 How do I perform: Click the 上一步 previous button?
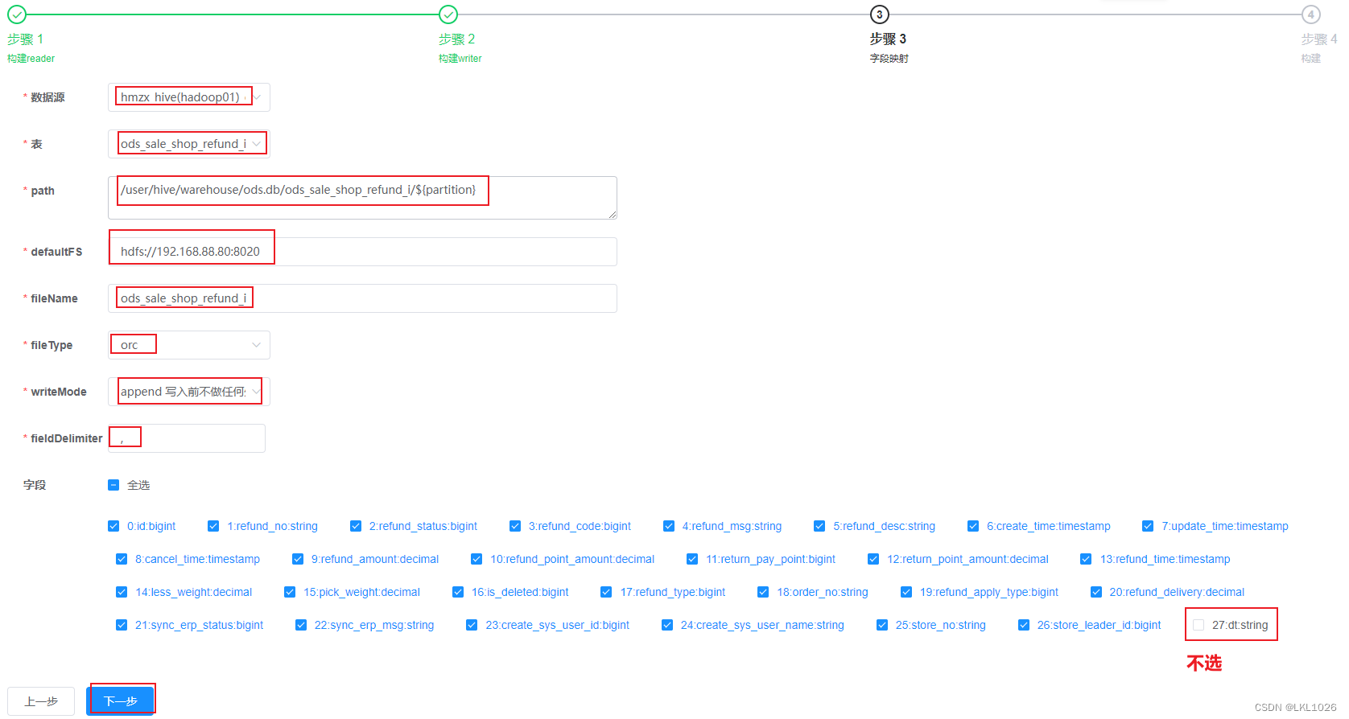41,701
